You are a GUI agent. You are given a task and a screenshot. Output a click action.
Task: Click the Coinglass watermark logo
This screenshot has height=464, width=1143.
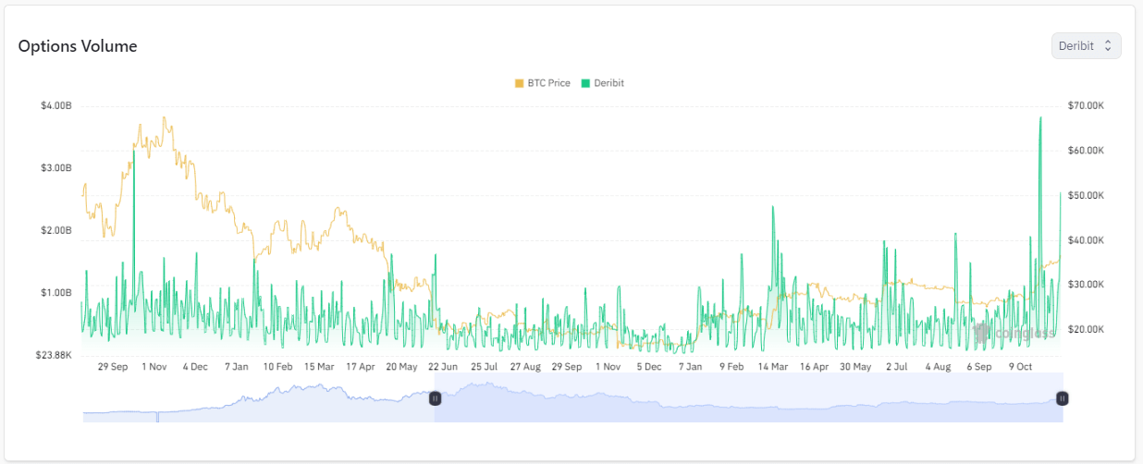[x=1014, y=333]
